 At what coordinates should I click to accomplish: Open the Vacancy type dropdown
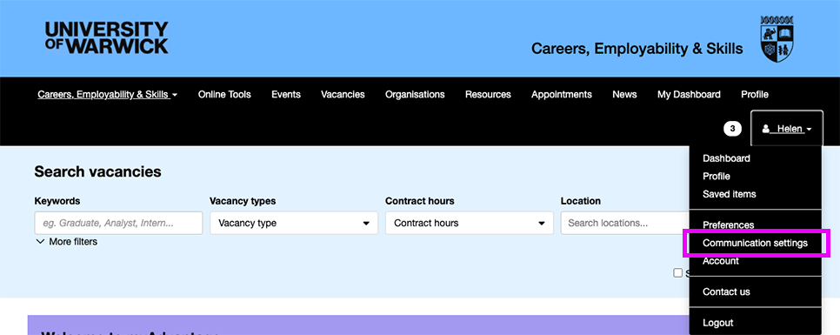[294, 223]
